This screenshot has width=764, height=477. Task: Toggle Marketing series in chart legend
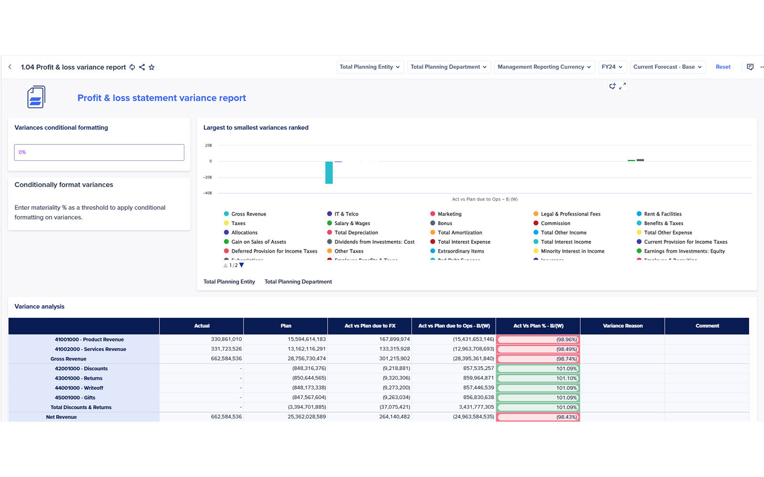tap(449, 214)
